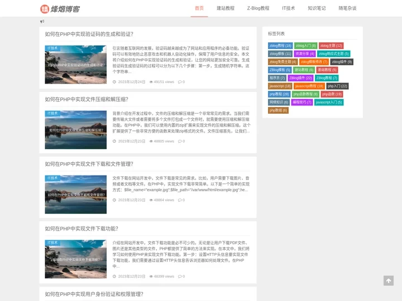
Task: Click excerpt text of 文件下载功能 post
Action: tap(181, 254)
